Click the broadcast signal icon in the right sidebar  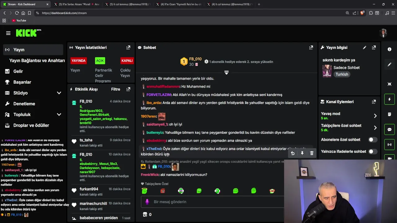[390, 145]
